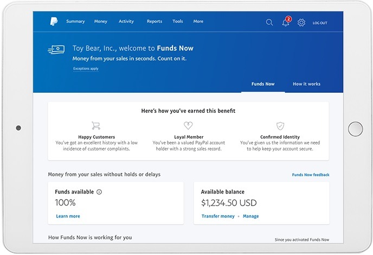Open notifications bell with 2 alerts
373x255 pixels.
coord(285,22)
